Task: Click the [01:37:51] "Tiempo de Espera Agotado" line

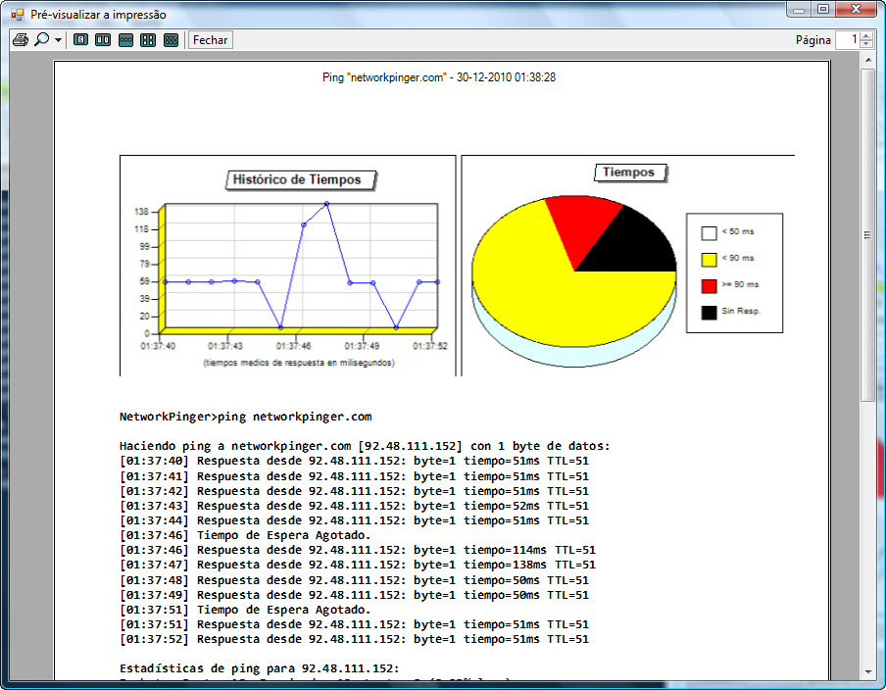Action: click(245, 610)
